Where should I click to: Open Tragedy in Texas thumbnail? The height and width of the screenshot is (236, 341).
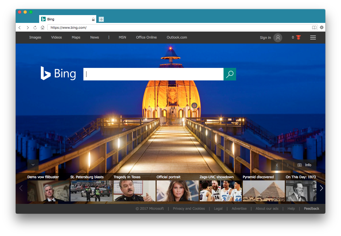click(135, 191)
